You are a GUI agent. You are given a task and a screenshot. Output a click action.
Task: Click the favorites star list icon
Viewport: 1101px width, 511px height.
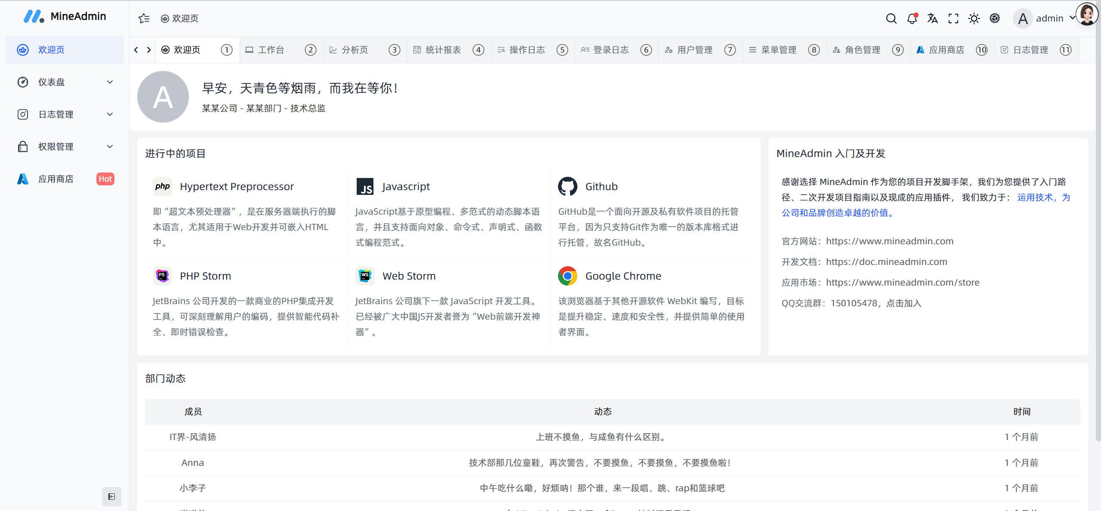(x=144, y=18)
